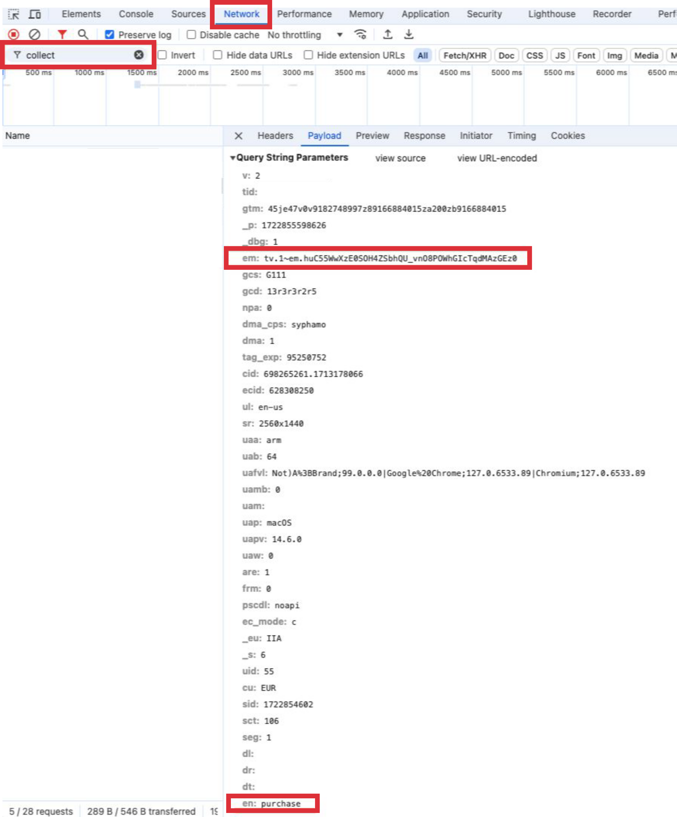Import HAR file upload icon
Image resolution: width=677 pixels, height=817 pixels.
pos(388,35)
